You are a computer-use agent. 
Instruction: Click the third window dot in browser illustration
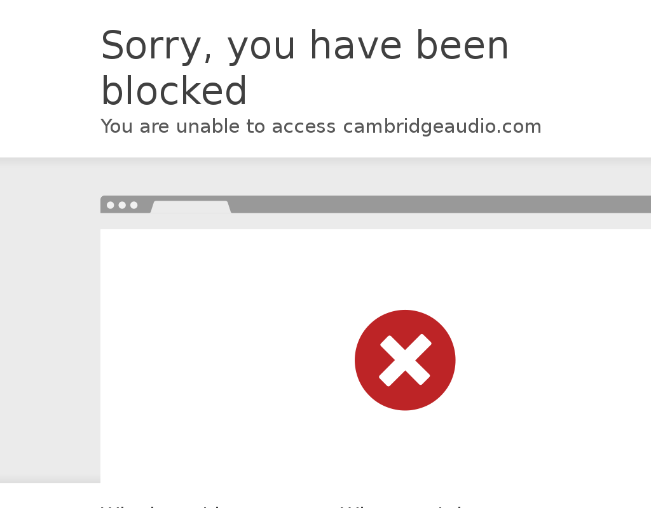click(x=134, y=205)
